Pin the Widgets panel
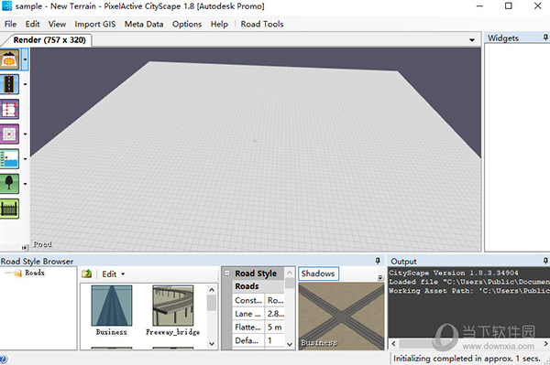550x365 pixels. pos(545,38)
